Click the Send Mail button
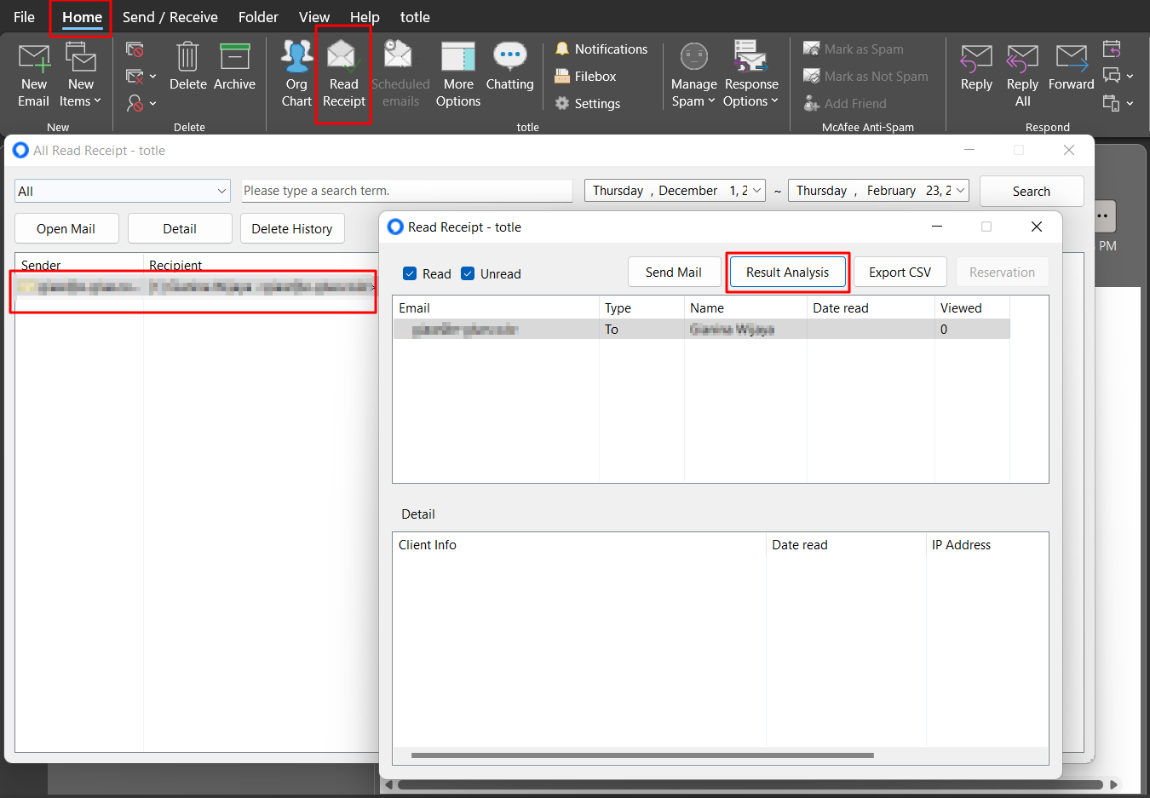This screenshot has width=1150, height=798. tap(673, 273)
